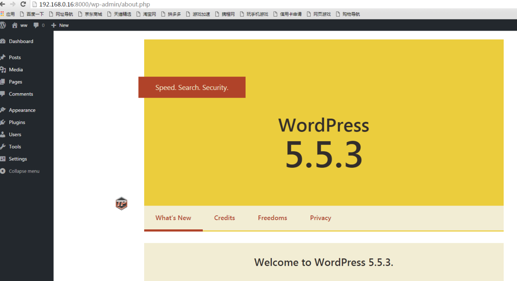
Task: Open Media library via its camera icon
Action: coord(4,69)
